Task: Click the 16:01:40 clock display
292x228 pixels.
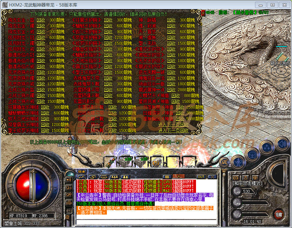Action: pyautogui.click(x=253, y=221)
